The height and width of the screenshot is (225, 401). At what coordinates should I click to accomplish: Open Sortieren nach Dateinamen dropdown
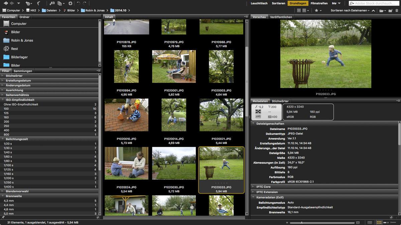350,10
